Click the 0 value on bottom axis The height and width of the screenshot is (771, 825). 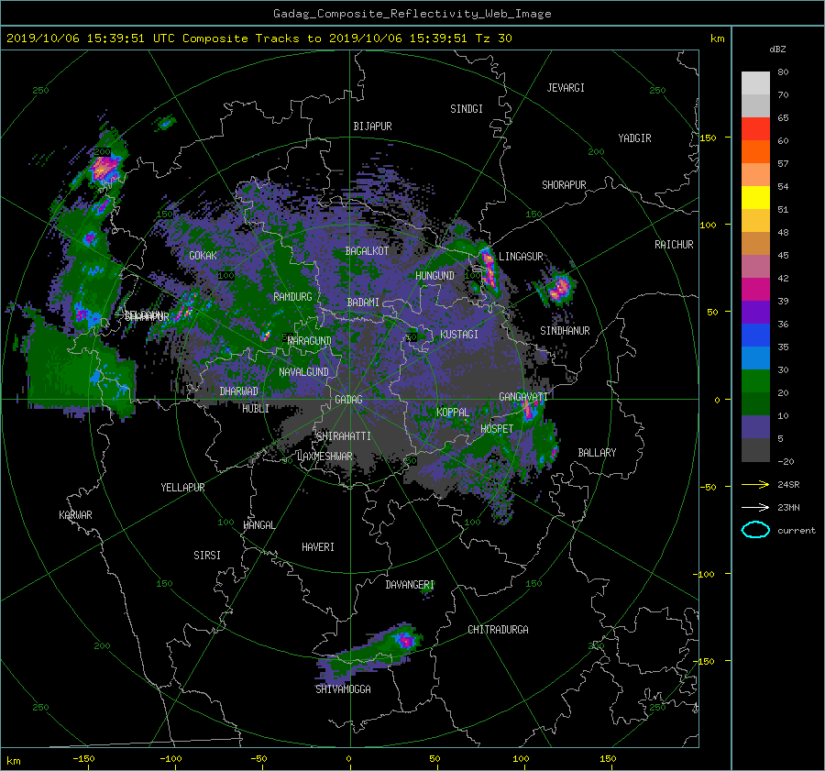coord(348,759)
